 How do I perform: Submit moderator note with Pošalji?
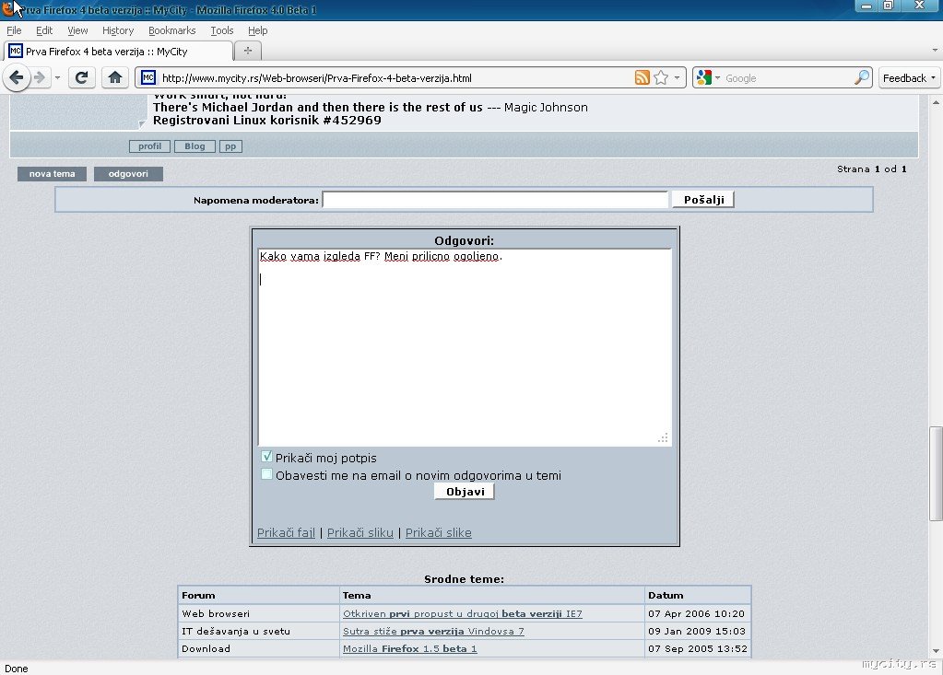click(703, 200)
